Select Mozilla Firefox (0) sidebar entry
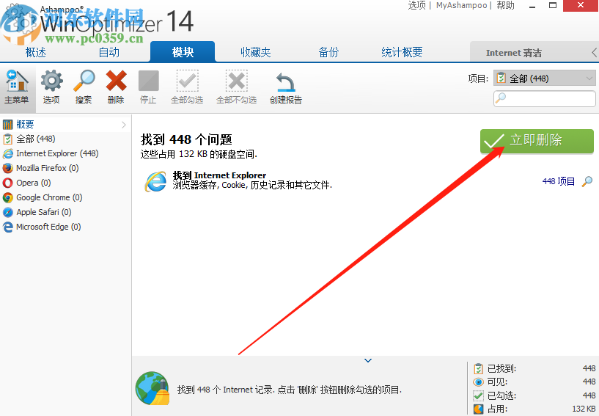Viewport: 599px width, 416px height. (x=40, y=168)
